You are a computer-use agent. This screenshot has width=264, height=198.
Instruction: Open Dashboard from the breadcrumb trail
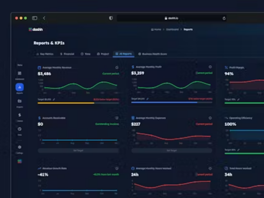pos(171,29)
